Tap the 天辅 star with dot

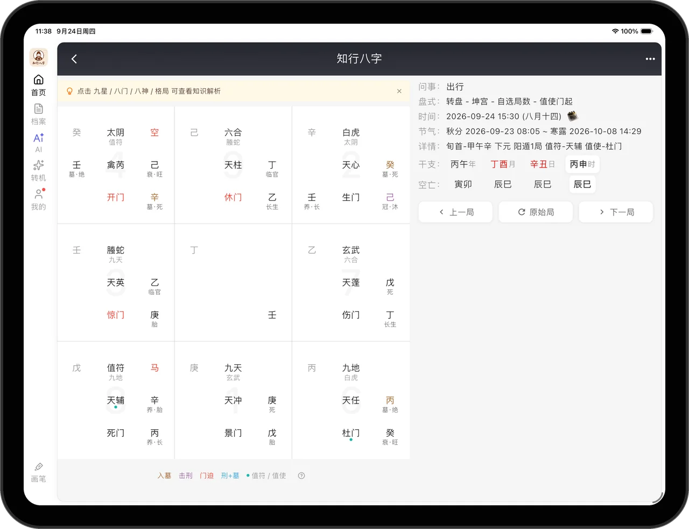pyautogui.click(x=116, y=401)
